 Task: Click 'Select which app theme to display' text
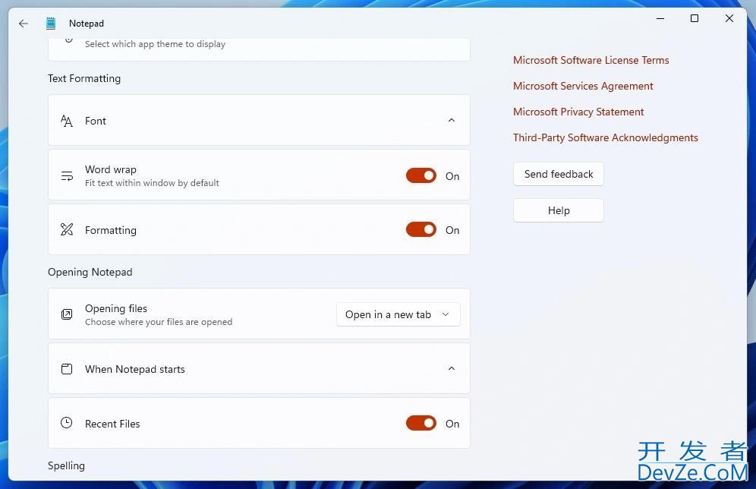point(155,44)
